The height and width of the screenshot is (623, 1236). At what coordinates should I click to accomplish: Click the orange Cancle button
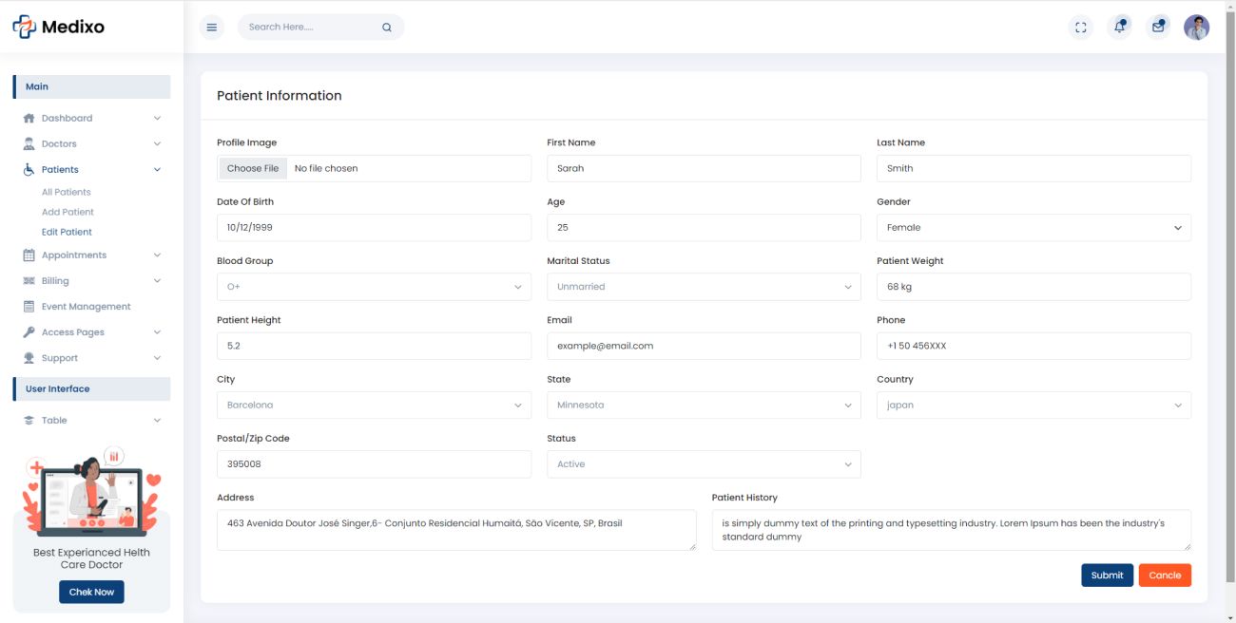(1165, 576)
